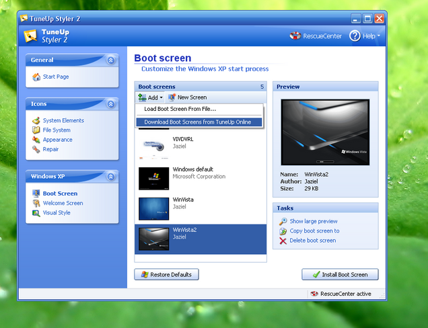Open Visual Style section
The image size is (428, 328).
point(57,212)
